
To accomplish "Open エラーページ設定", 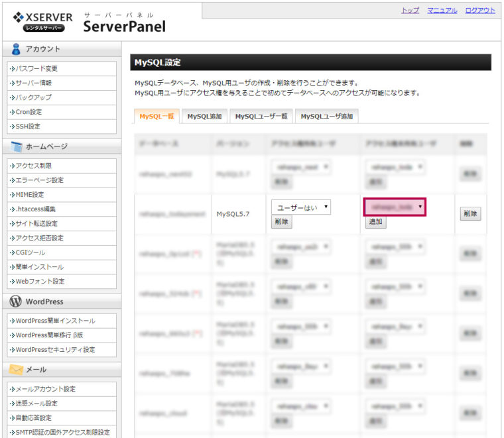I will click(62, 180).
